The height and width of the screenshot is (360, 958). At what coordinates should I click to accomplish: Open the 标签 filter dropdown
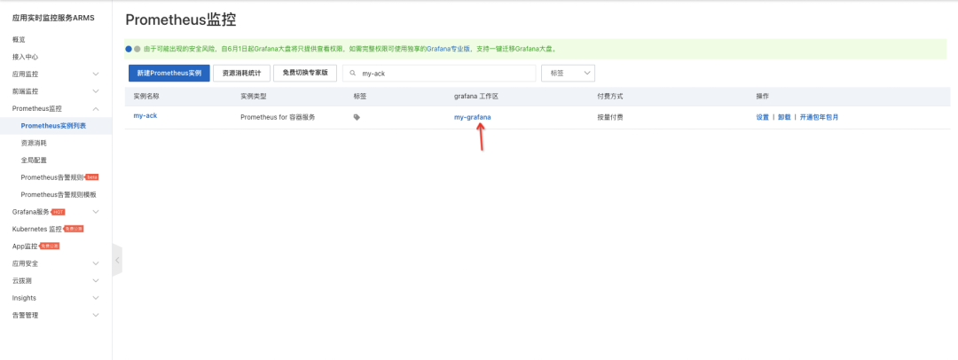(569, 73)
